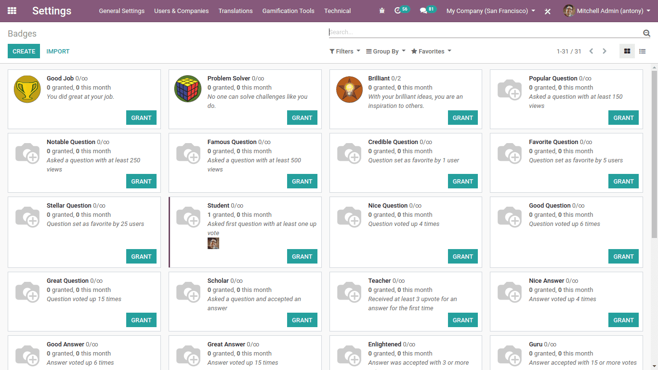Viewport: 658px width, 370px height.
Task: Click the IMPORT button
Action: point(58,51)
